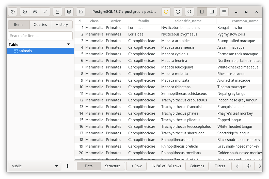This screenshot has width=269, height=179.
Task: Click the database stack icon
Action: pyautogui.click(x=69, y=12)
